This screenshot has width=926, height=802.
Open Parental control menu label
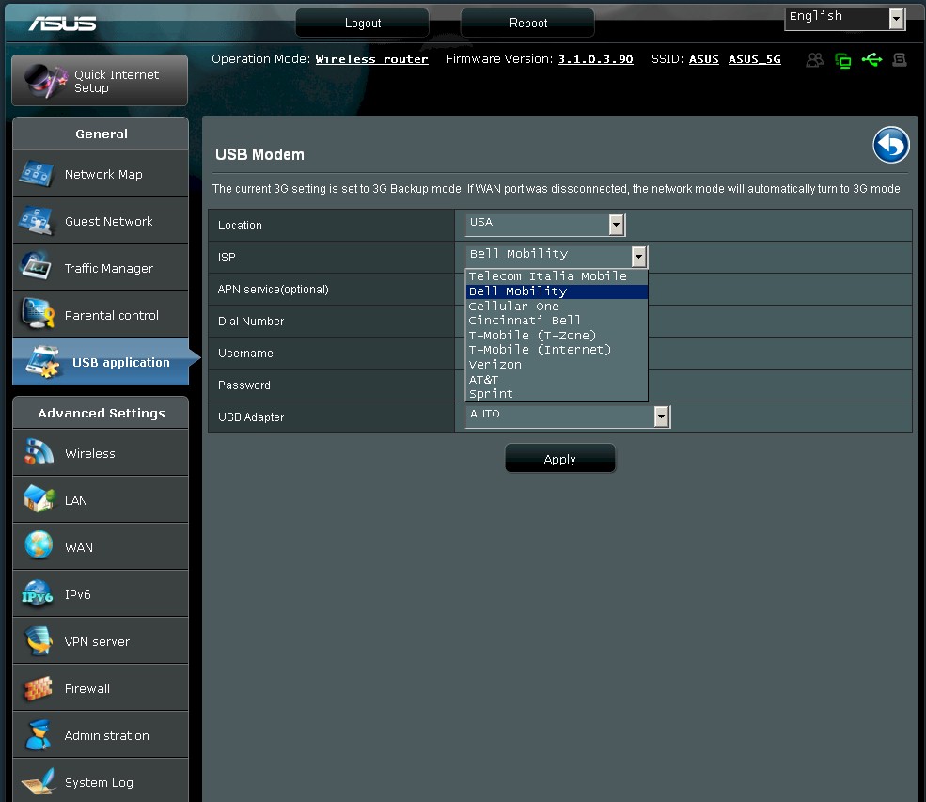112,315
